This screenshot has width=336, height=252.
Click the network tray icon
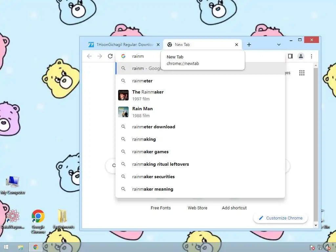coord(320,247)
